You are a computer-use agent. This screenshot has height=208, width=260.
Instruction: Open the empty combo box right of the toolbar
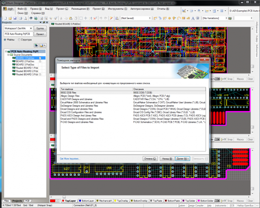click(244, 18)
